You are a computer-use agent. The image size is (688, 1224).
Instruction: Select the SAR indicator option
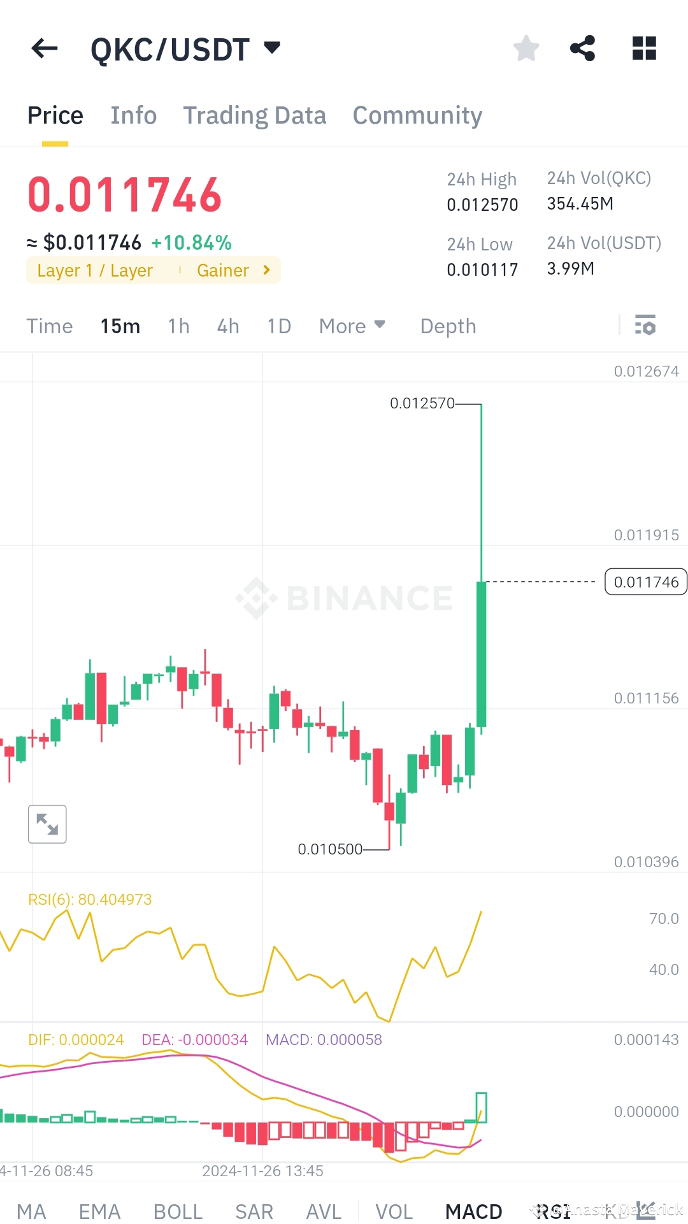tap(254, 1210)
